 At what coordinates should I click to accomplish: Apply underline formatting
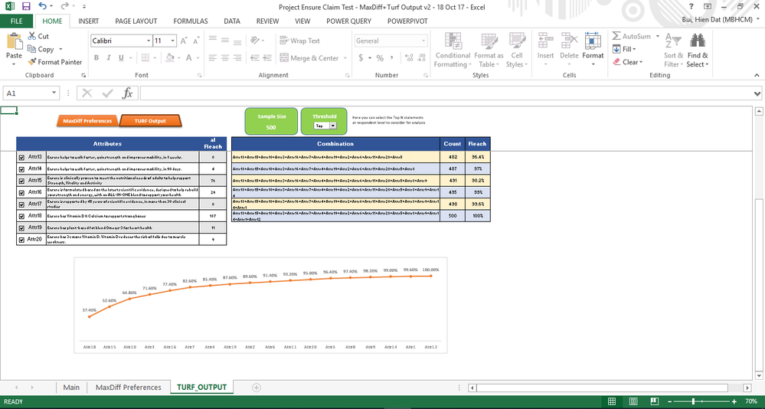pos(121,57)
